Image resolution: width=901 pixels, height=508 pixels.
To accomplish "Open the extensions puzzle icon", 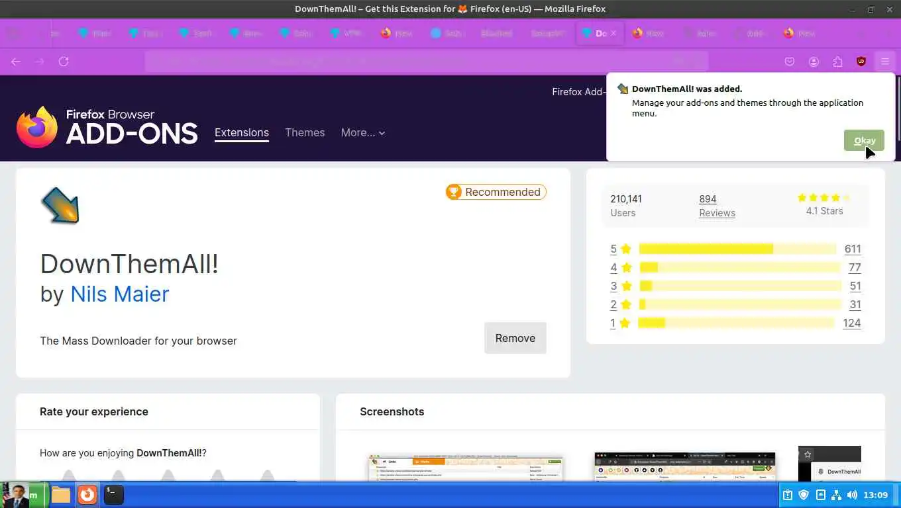I will point(837,62).
